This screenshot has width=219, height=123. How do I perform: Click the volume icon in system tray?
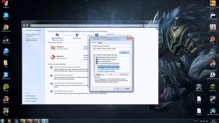click(204, 121)
